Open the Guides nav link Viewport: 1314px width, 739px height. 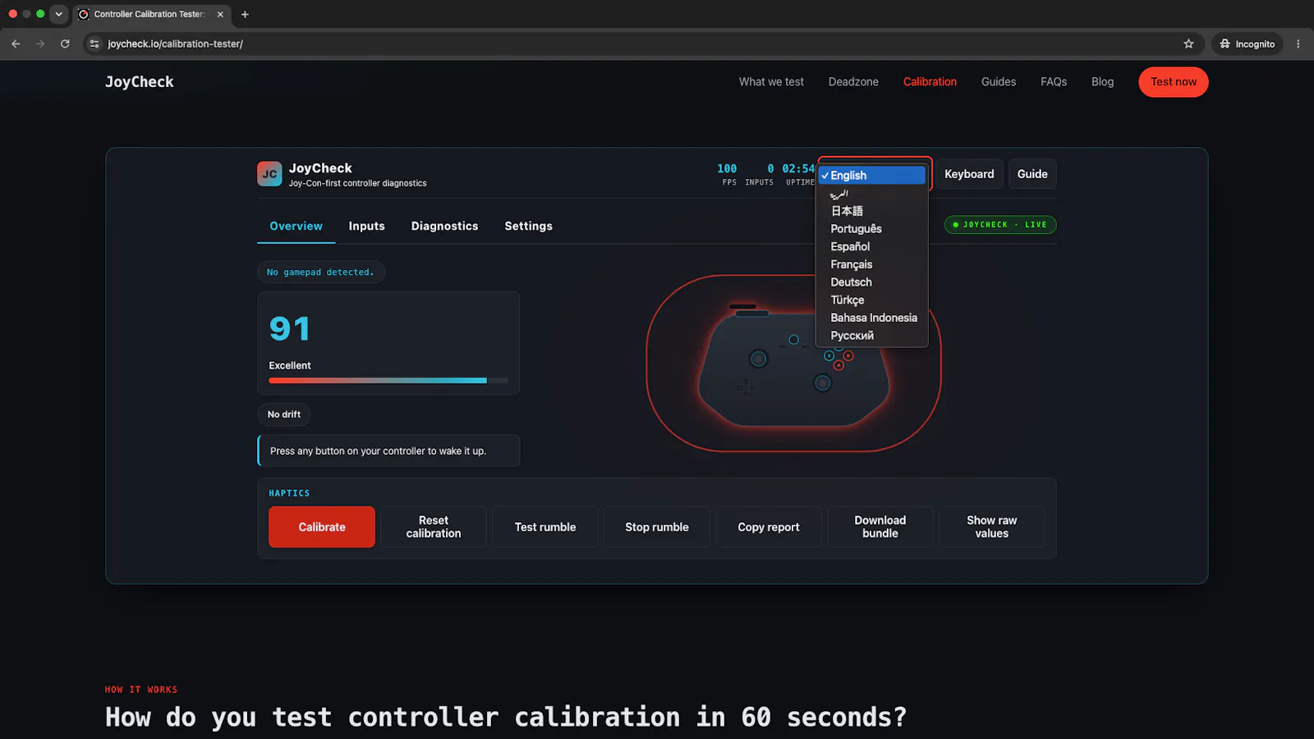(x=999, y=81)
